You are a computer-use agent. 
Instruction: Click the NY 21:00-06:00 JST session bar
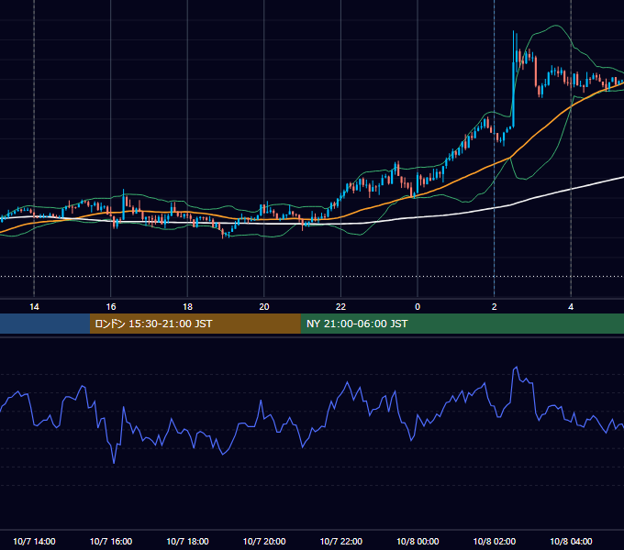click(462, 324)
